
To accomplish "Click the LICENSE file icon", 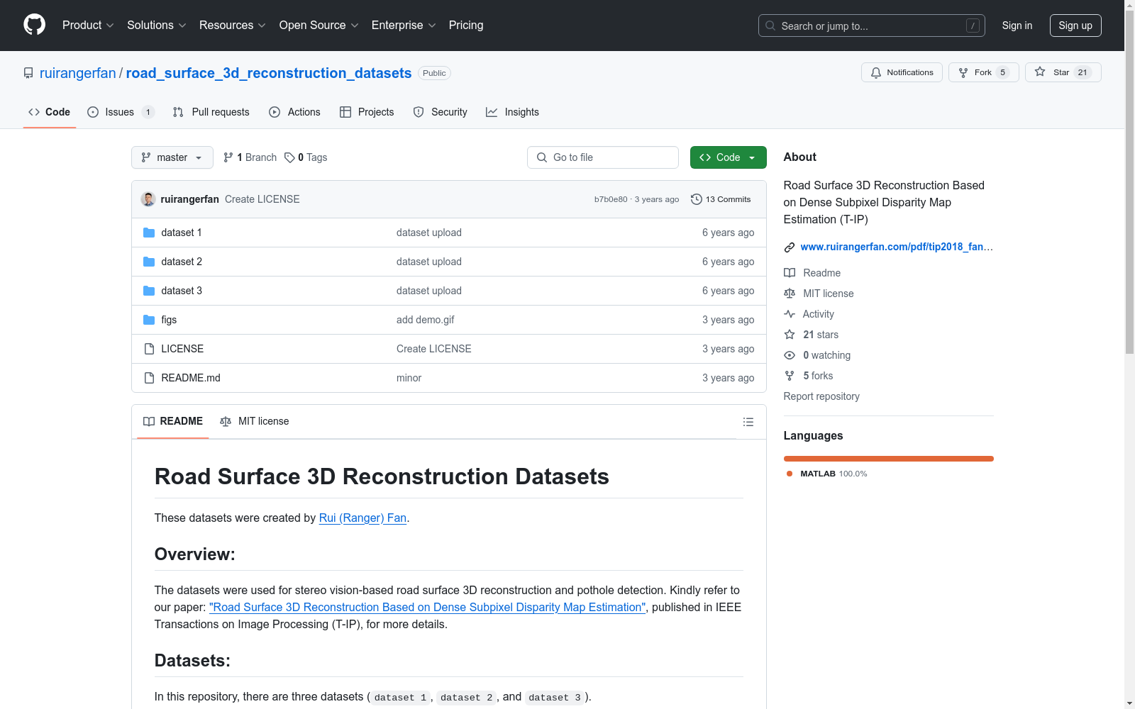I will (x=149, y=349).
